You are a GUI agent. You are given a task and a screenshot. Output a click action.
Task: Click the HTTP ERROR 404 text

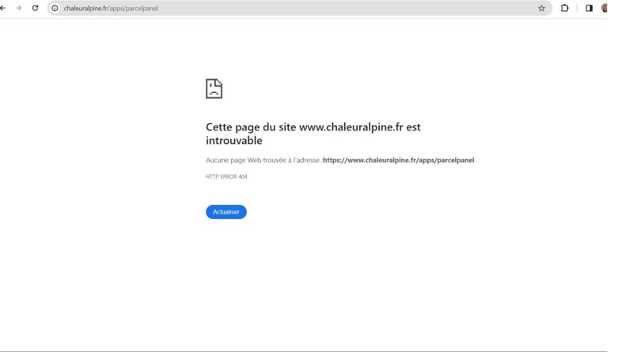226,176
